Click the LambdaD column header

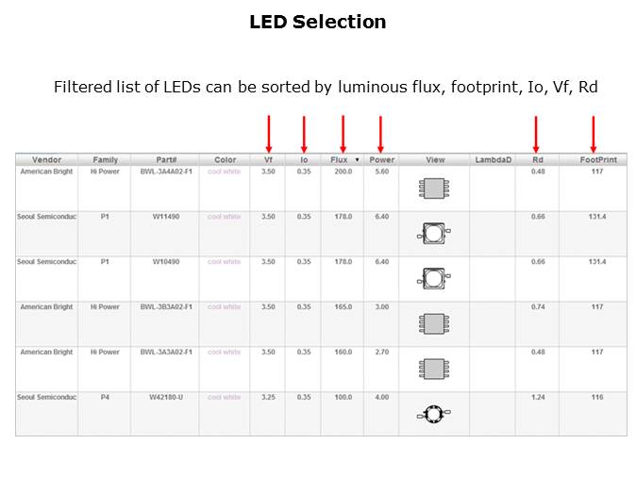pyautogui.click(x=493, y=160)
